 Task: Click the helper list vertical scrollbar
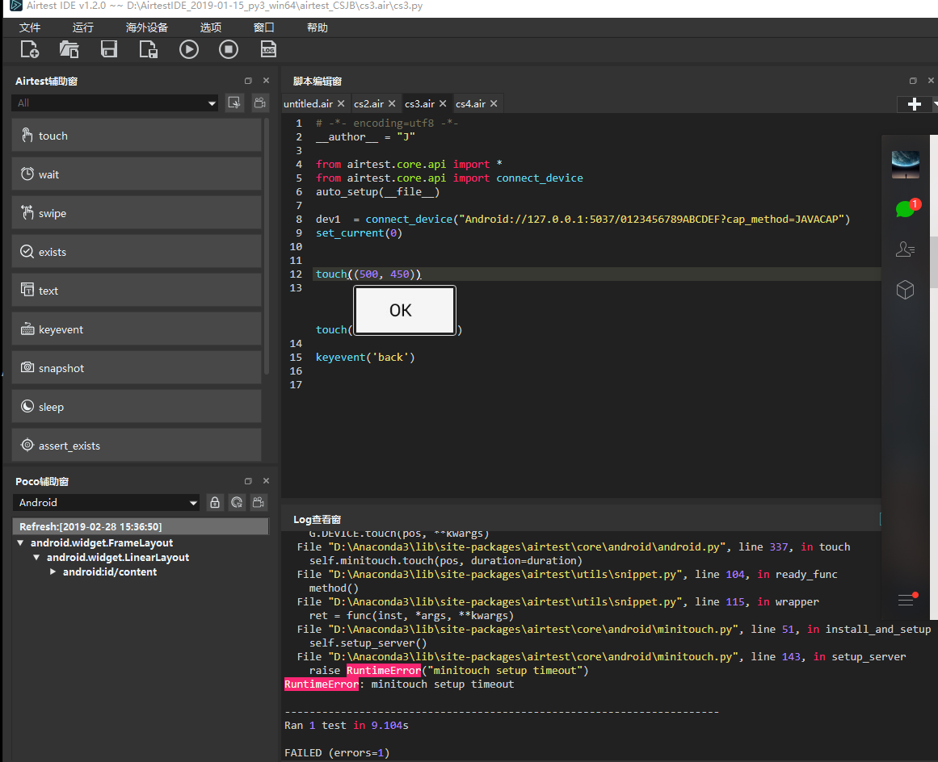pyautogui.click(x=266, y=245)
